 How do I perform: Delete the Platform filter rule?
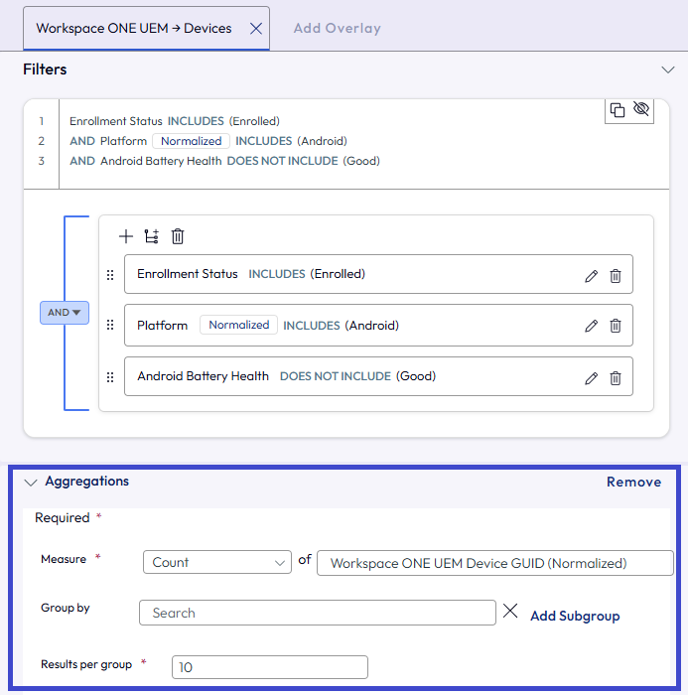[616, 326]
